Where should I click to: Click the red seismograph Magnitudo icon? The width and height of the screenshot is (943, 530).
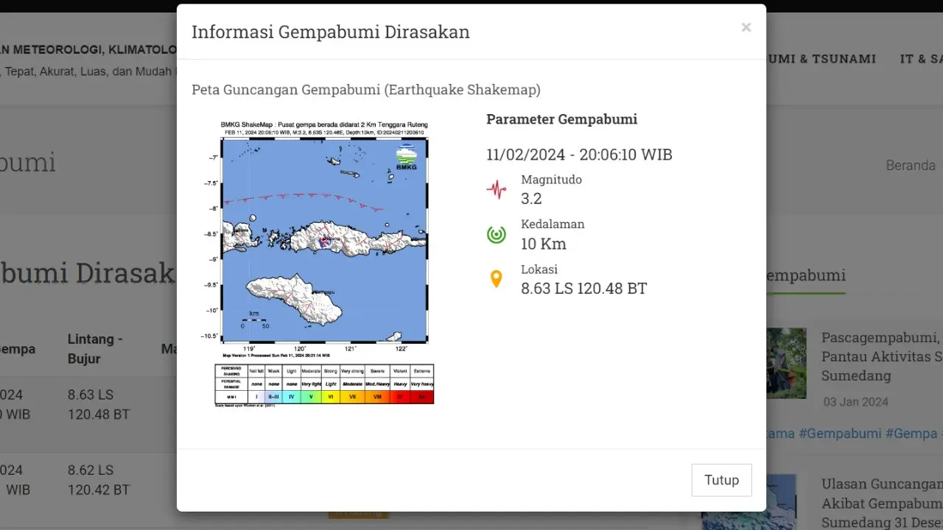tap(497, 189)
